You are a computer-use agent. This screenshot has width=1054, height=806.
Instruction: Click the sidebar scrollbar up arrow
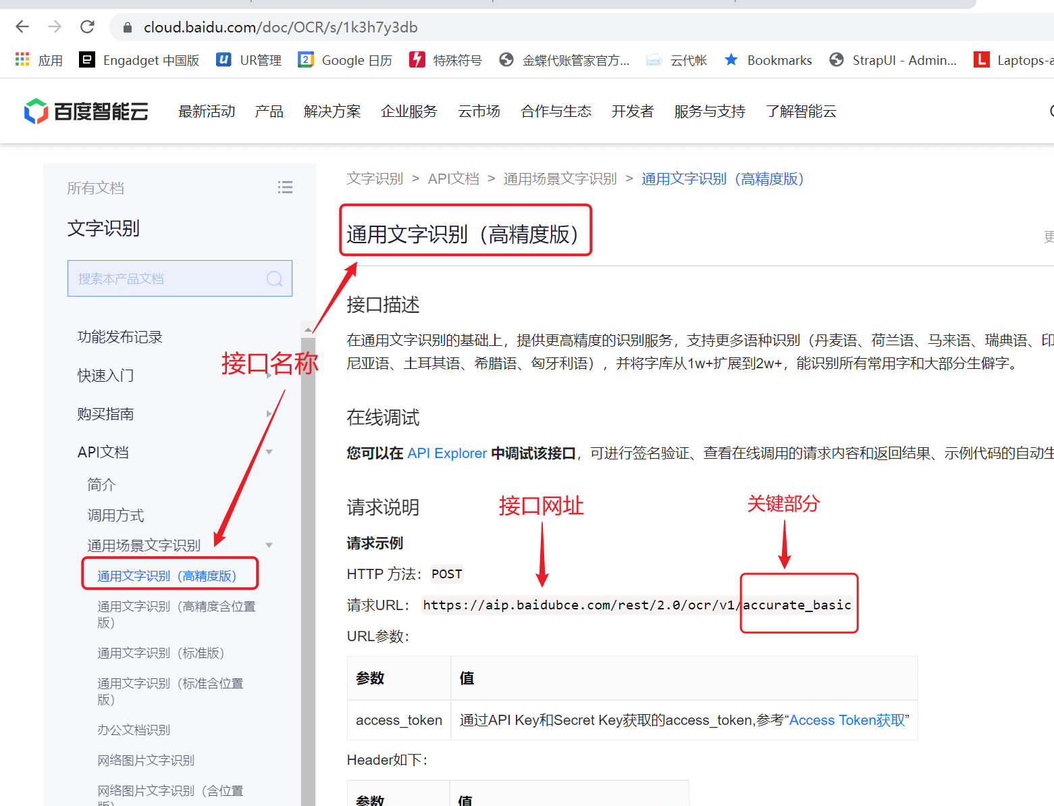308,330
